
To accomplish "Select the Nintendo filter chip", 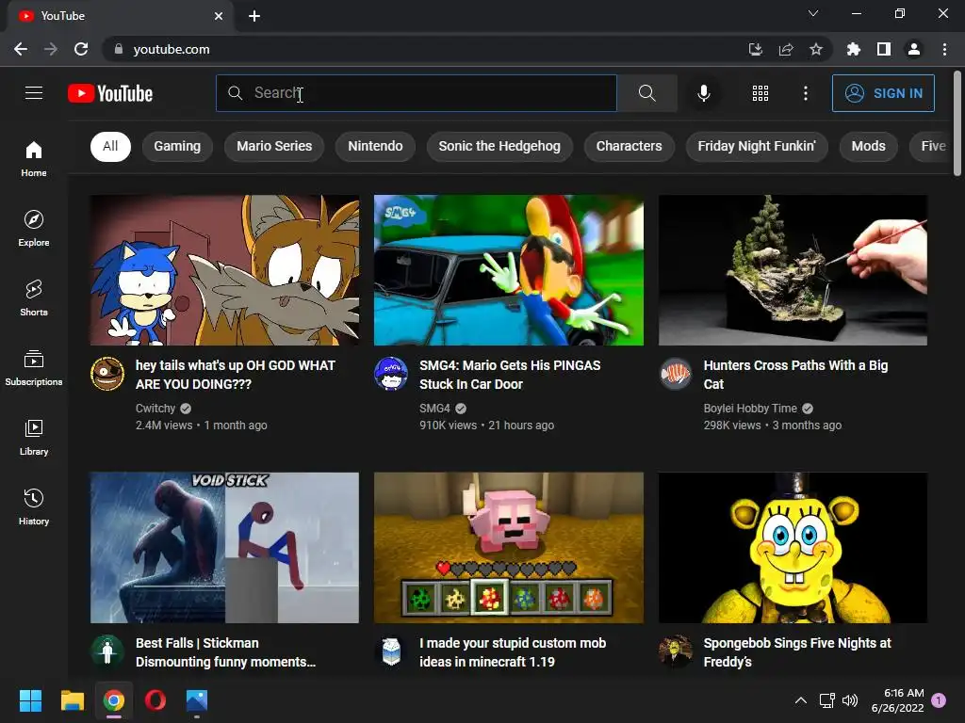I will click(x=375, y=146).
